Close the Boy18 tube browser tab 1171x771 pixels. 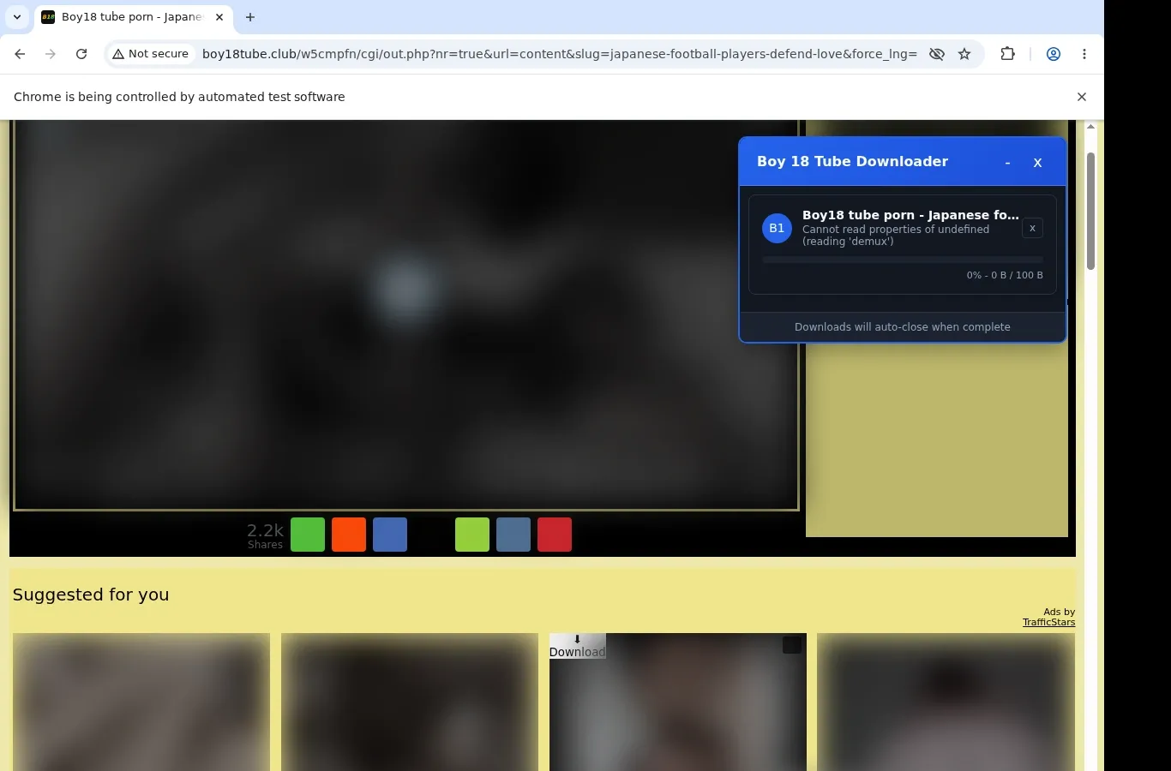219,17
